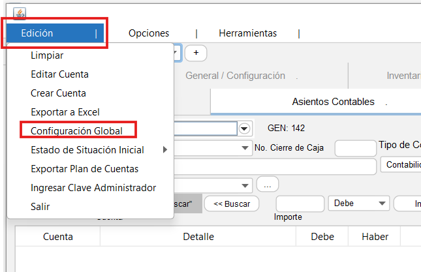Choose Exportar a Excel menu entry
The width and height of the screenshot is (421, 272).
tap(65, 112)
